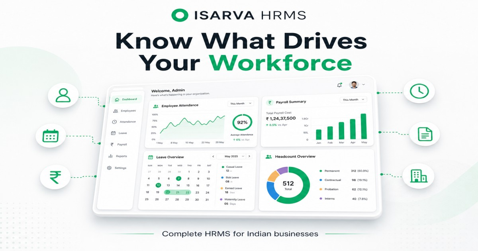478x251 pixels.
Task: Click the 512 Total donut chart center
Action: point(288,185)
